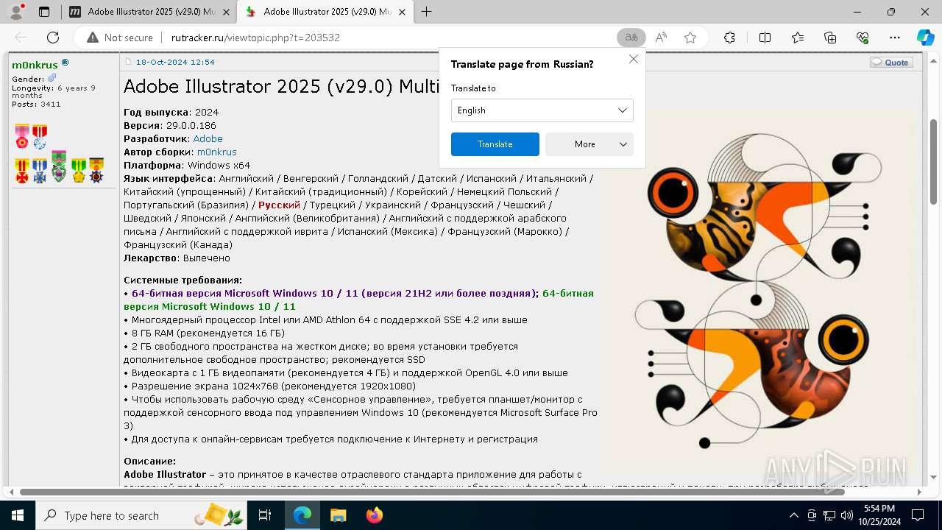
Task: Open Browser essentials
Action: tap(863, 38)
